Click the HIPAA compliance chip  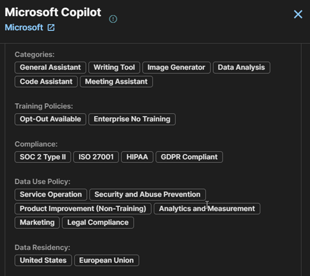point(137,157)
